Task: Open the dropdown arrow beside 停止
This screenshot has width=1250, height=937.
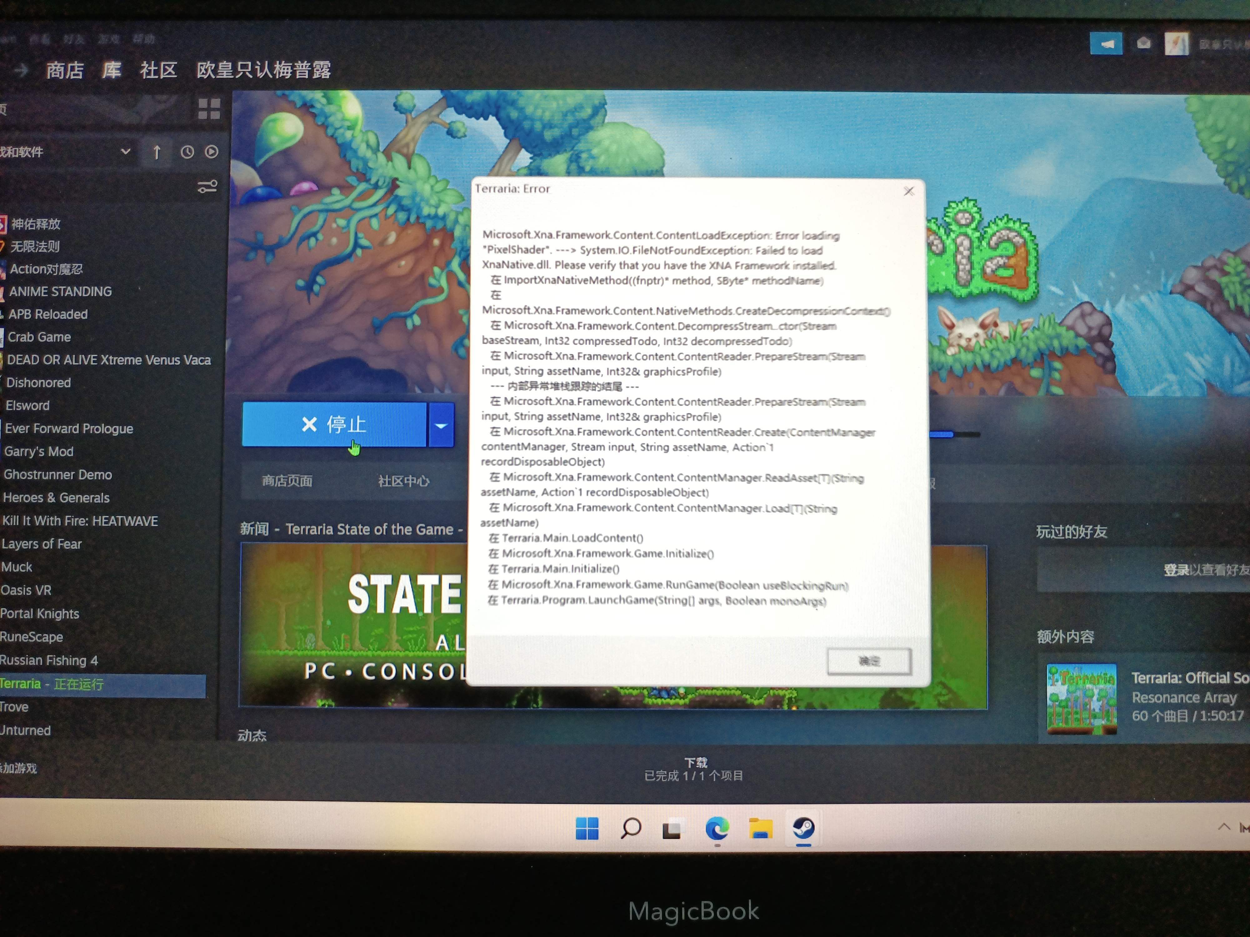Action: pyautogui.click(x=441, y=425)
